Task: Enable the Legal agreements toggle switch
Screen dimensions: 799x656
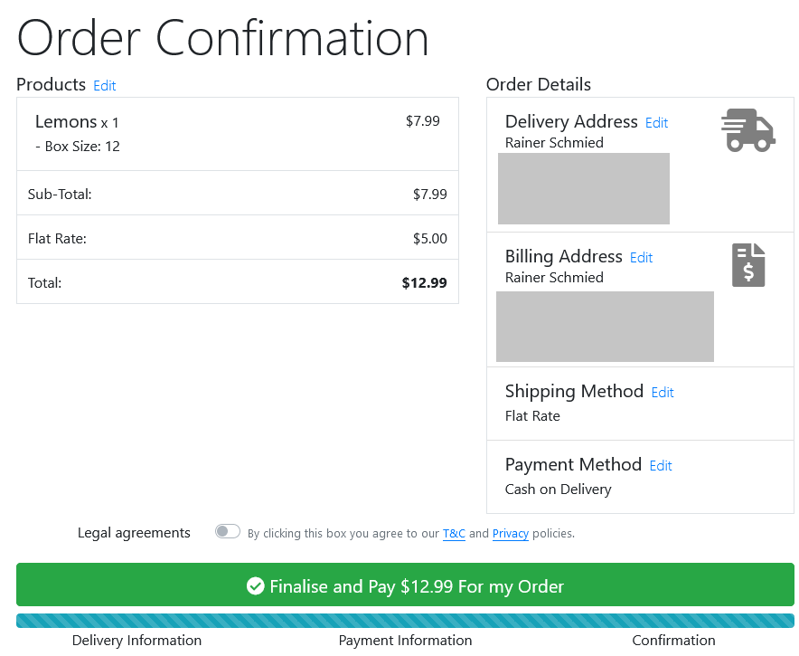Action: tap(227, 531)
